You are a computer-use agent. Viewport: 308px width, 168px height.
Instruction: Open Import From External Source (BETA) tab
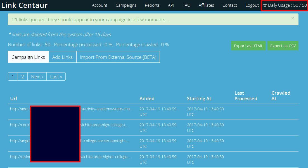point(118,57)
